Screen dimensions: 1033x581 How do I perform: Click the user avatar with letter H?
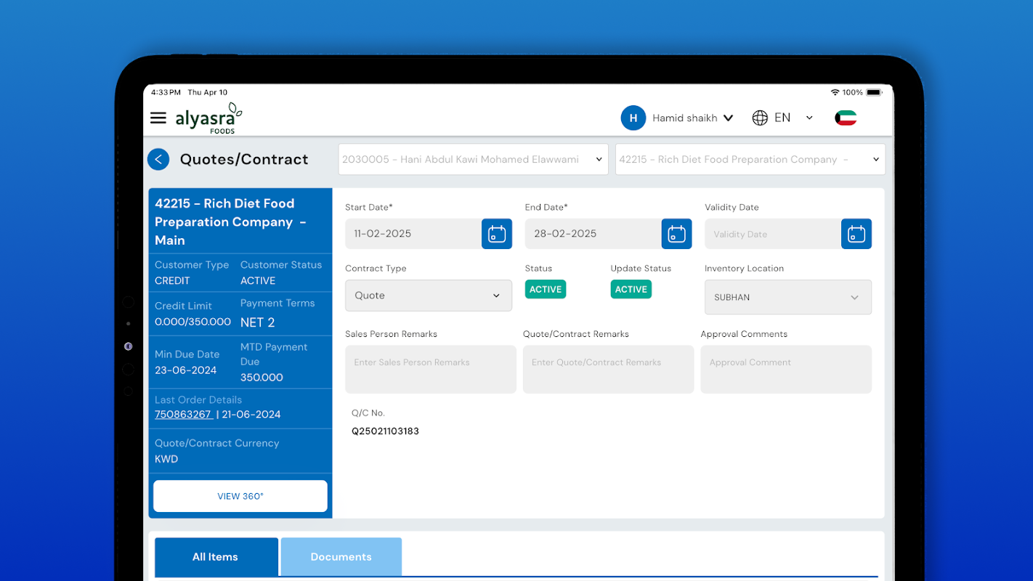[633, 118]
